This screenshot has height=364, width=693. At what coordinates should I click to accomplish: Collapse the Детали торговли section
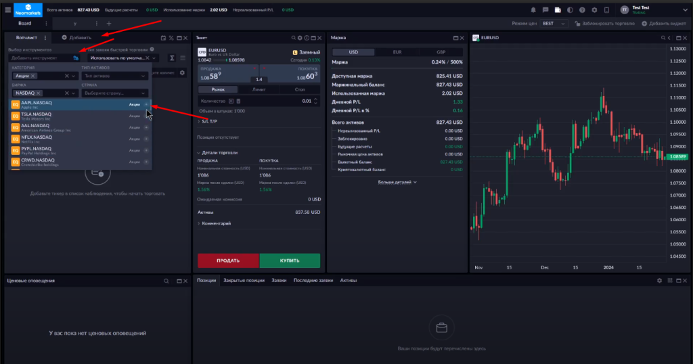(217, 152)
